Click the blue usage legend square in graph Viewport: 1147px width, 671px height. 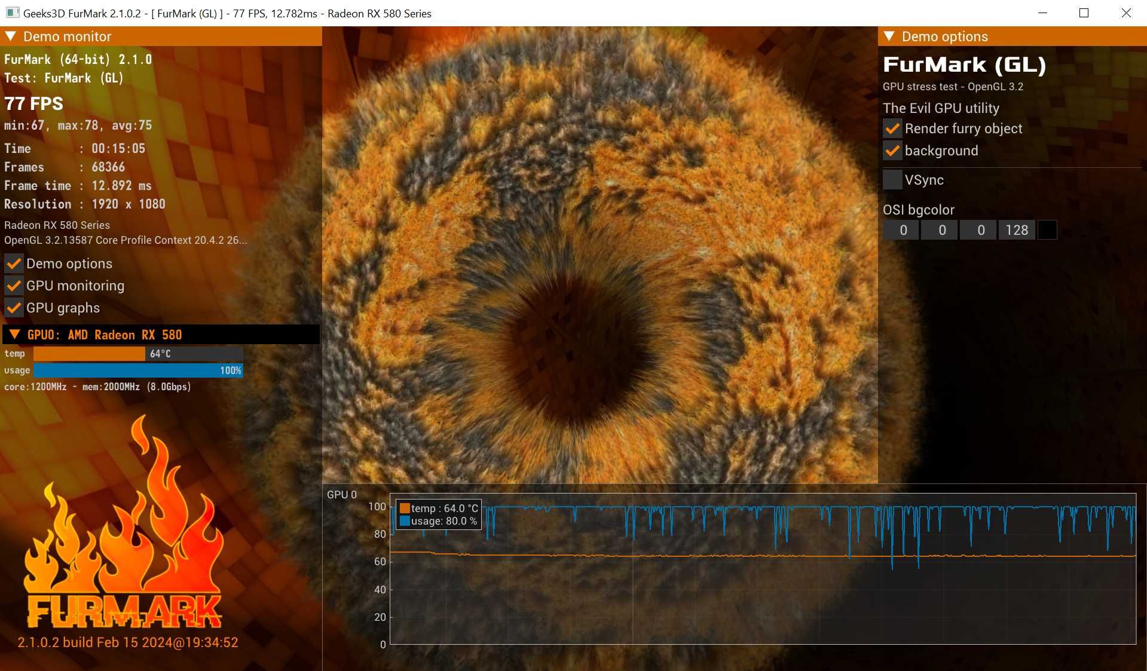point(405,521)
